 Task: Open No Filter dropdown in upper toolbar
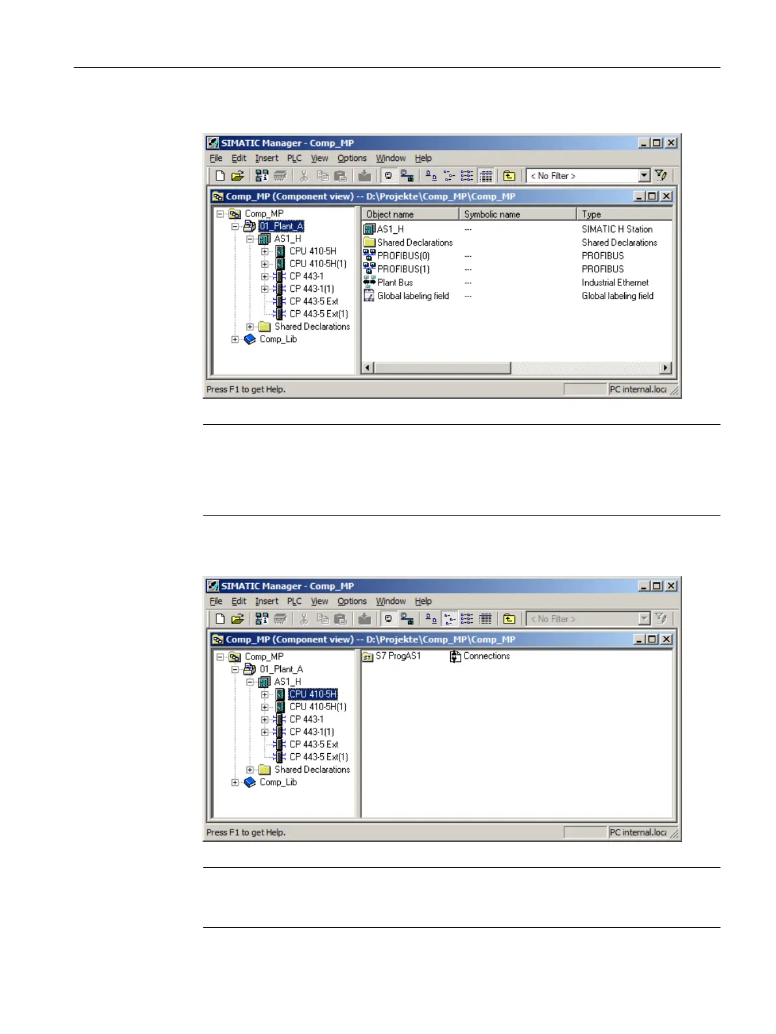click(644, 176)
